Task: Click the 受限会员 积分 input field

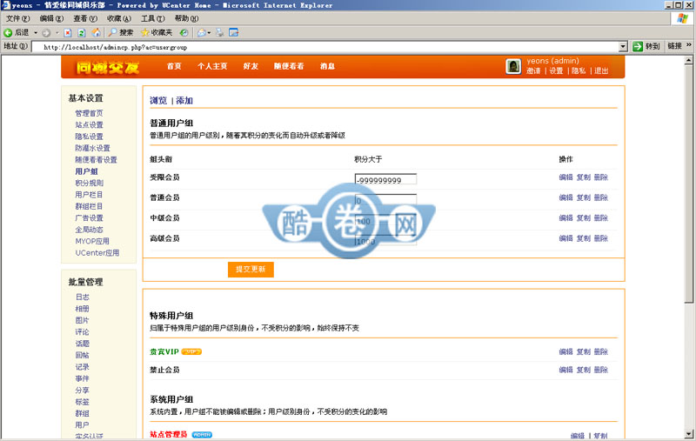Action: pyautogui.click(x=385, y=179)
